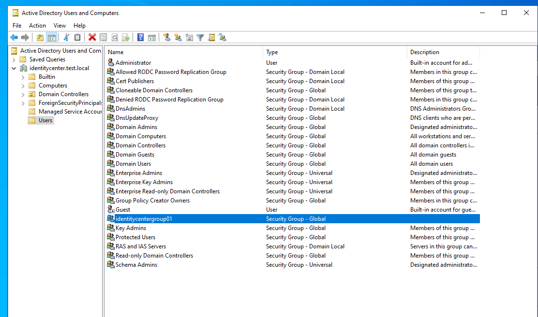Toggle the console tree show/hide icon
The image size is (538, 317).
[x=51, y=37]
